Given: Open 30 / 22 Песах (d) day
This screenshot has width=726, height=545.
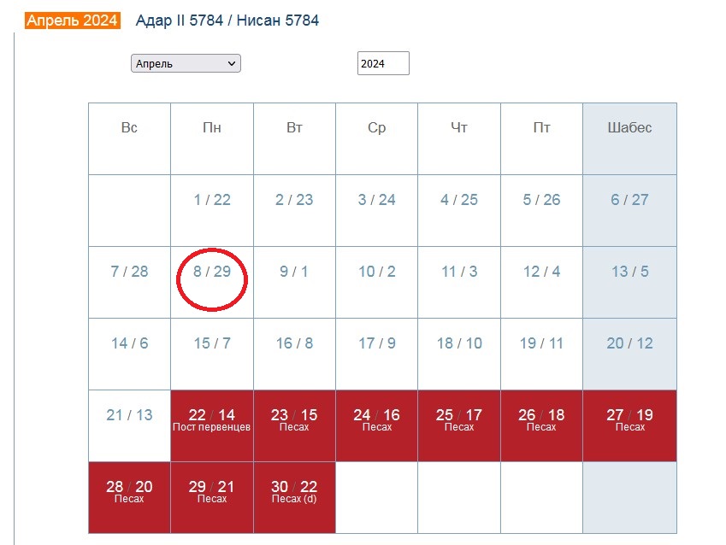Looking at the screenshot, I should click(294, 491).
